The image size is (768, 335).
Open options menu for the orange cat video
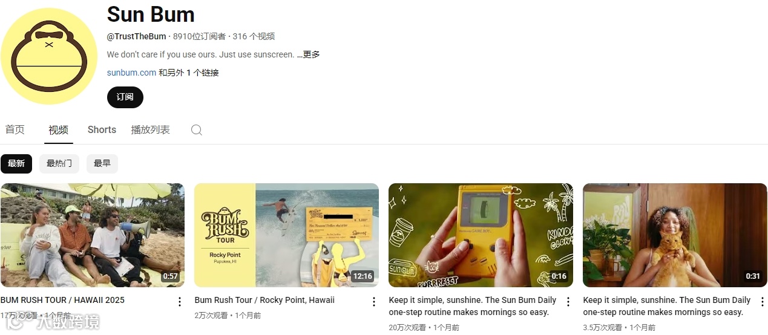[762, 302]
